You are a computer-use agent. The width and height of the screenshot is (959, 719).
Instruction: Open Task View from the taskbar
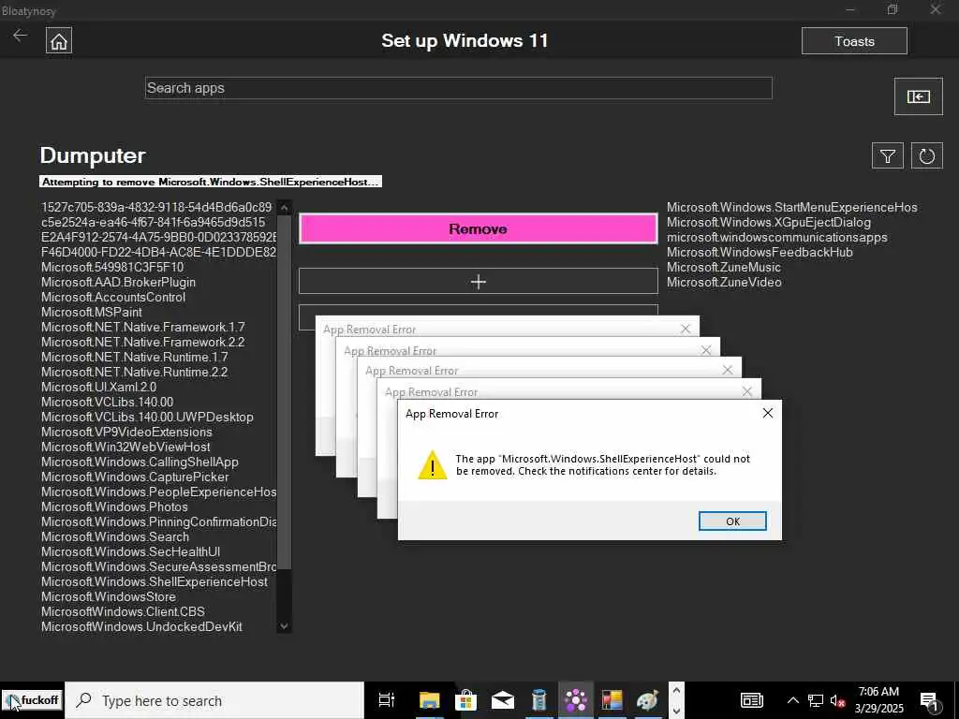[387, 700]
